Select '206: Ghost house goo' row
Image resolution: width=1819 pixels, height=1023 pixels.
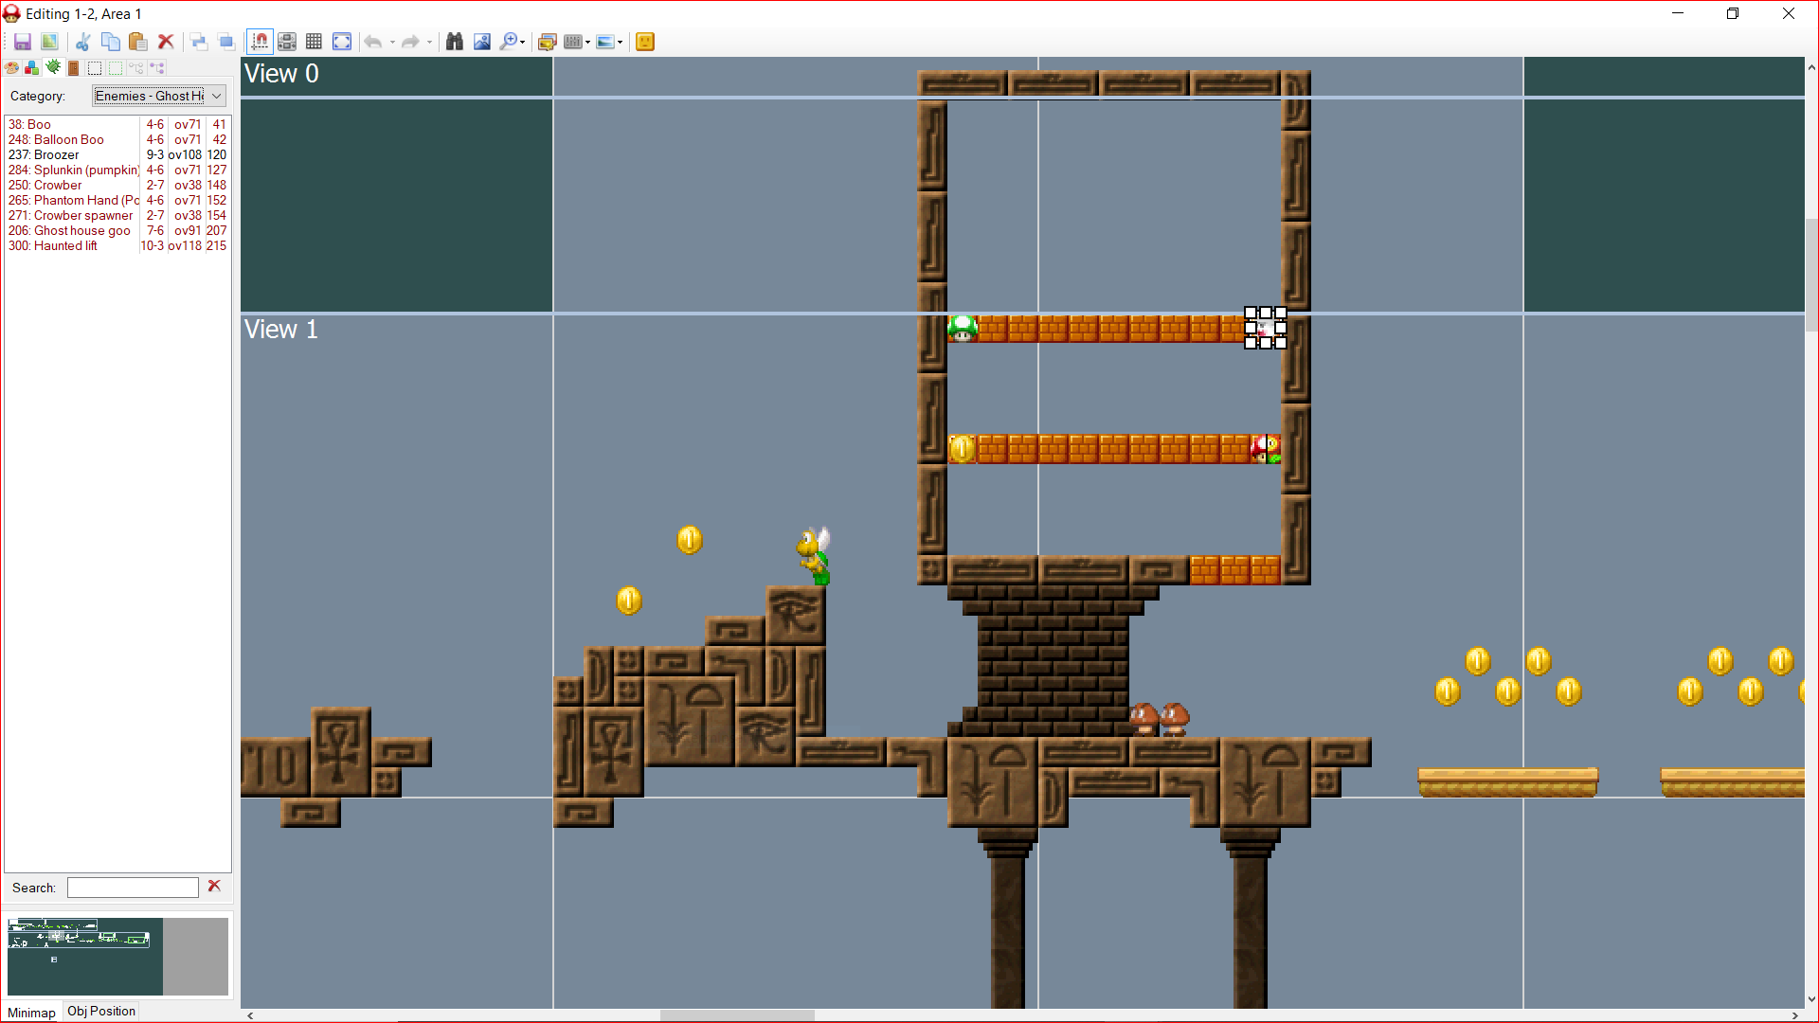117,230
